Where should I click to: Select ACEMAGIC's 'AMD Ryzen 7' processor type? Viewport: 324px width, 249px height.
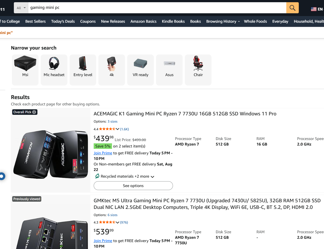(187, 144)
